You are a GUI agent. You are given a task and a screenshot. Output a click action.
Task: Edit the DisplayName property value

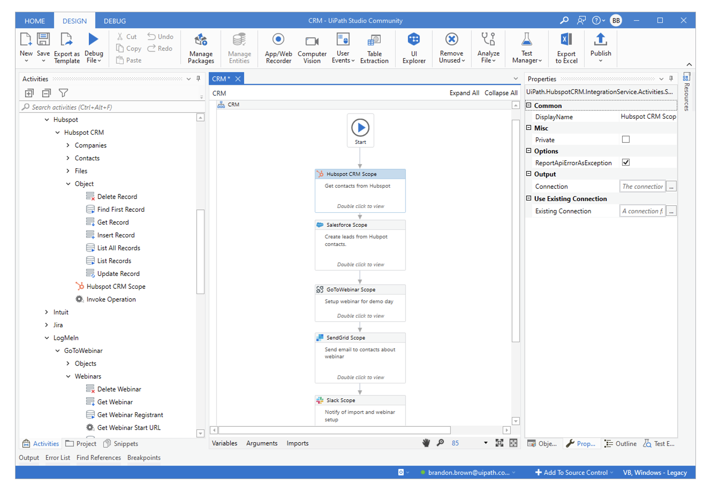pos(648,117)
